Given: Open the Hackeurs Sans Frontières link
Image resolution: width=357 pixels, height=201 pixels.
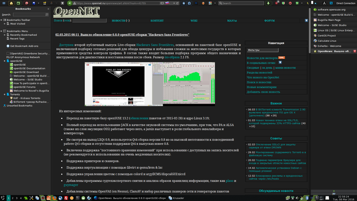Looking at the screenshot, I should pyautogui.click(x=155, y=45).
